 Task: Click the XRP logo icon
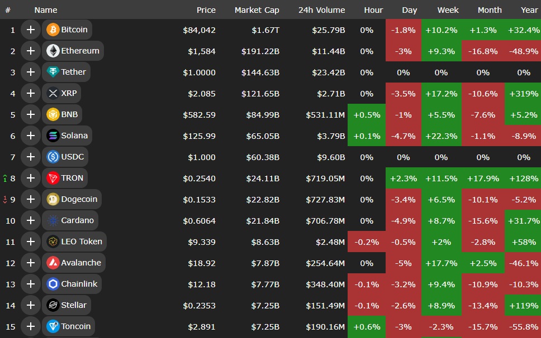[53, 93]
